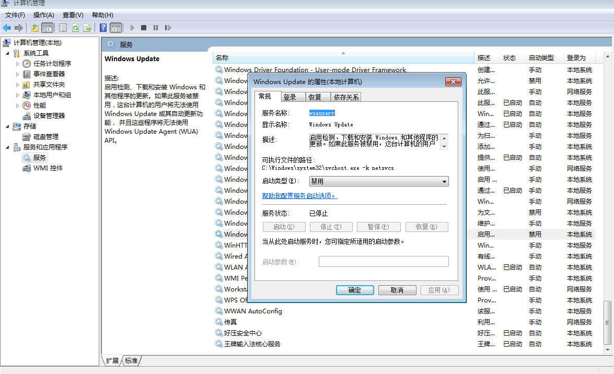Toggle the Show/Hide Console Tree toolbar icon
The image size is (614, 374).
(48, 28)
